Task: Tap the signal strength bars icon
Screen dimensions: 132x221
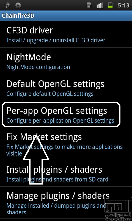Action: pos(100,6)
